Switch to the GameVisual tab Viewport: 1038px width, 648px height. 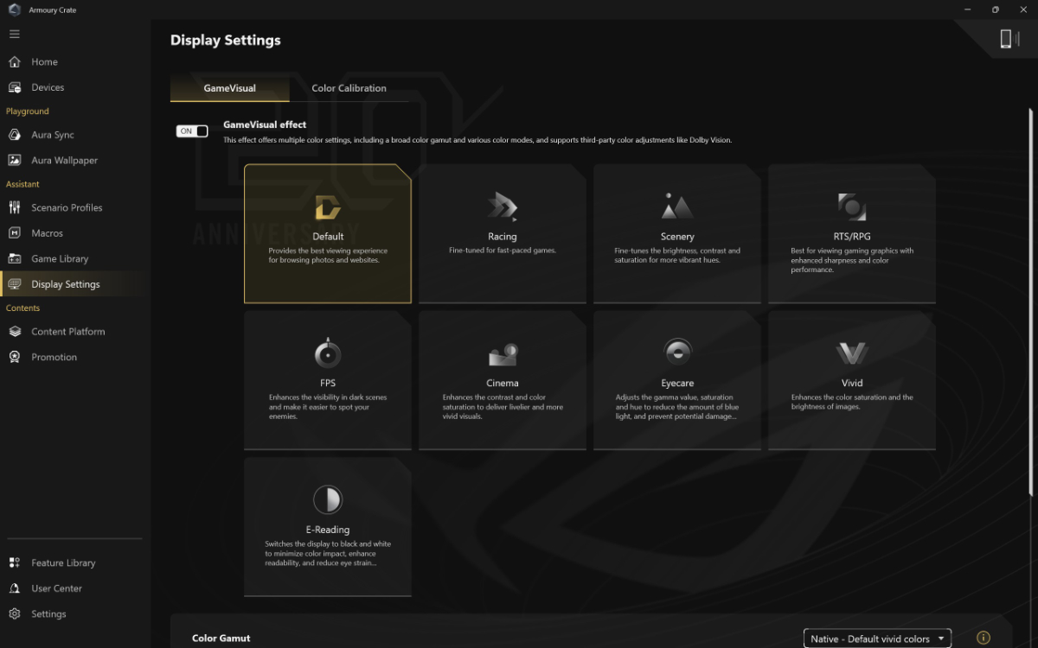point(229,88)
